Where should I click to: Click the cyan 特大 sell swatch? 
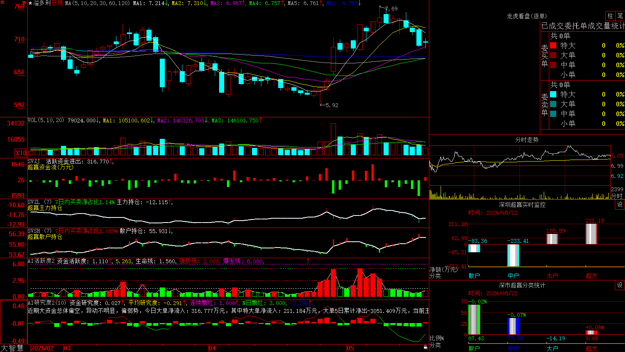pos(553,94)
